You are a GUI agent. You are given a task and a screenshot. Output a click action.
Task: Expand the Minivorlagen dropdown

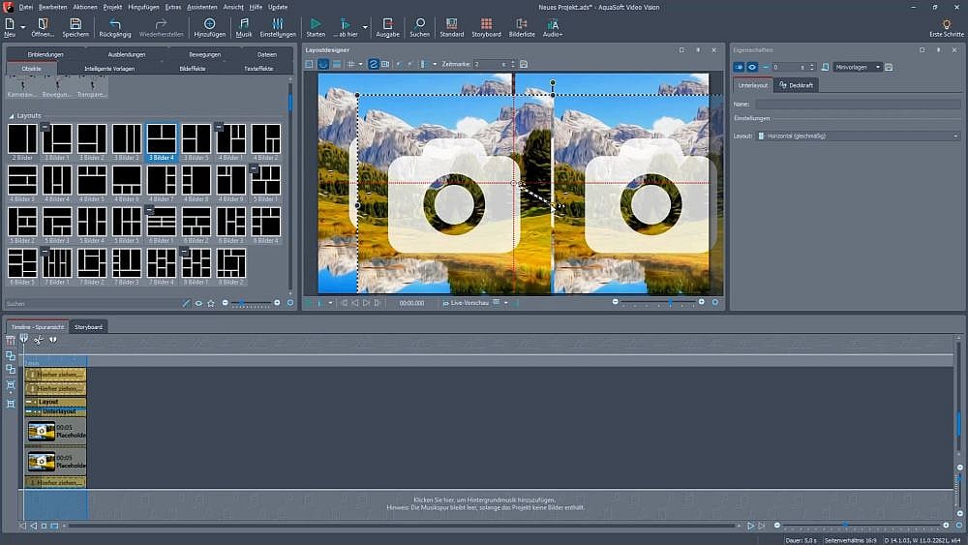858,67
